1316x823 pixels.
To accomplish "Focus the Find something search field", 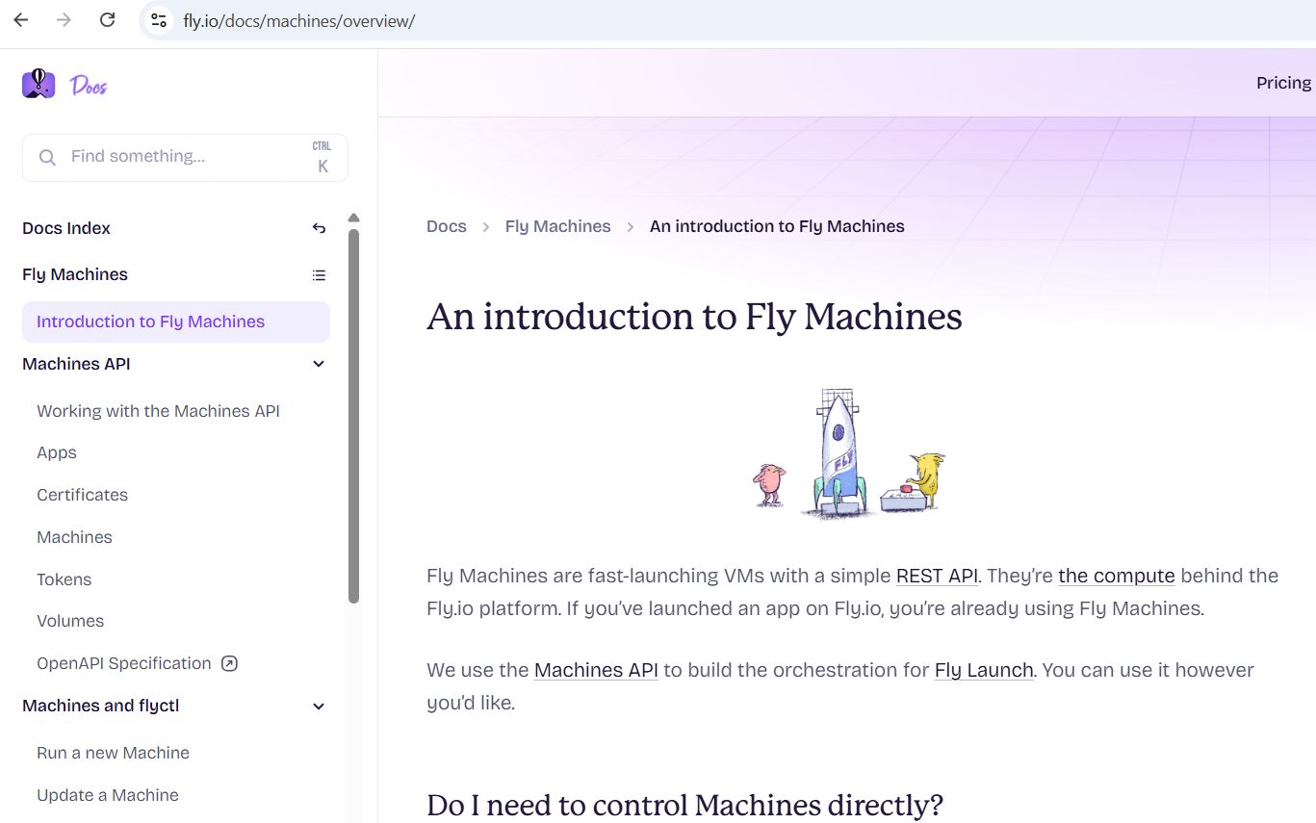I will (185, 157).
